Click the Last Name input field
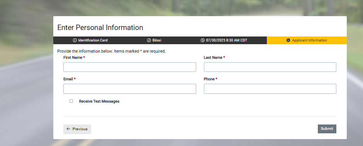This screenshot has height=146, width=363. click(x=270, y=67)
